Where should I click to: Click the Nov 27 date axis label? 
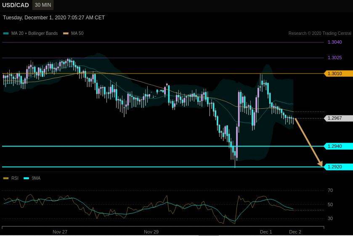(x=60, y=232)
